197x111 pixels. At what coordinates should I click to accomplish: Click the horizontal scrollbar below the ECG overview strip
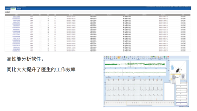point(139,105)
